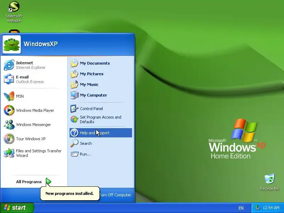Dismiss the New programs installed balloon
284x213 pixels.
(x=70, y=193)
